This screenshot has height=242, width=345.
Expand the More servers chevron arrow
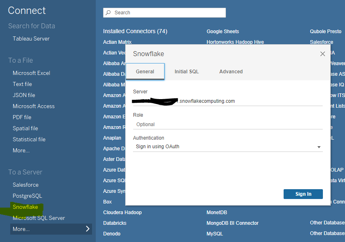88,229
